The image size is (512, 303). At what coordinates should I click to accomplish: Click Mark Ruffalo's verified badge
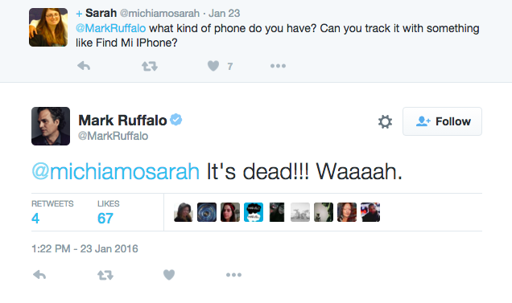176,120
